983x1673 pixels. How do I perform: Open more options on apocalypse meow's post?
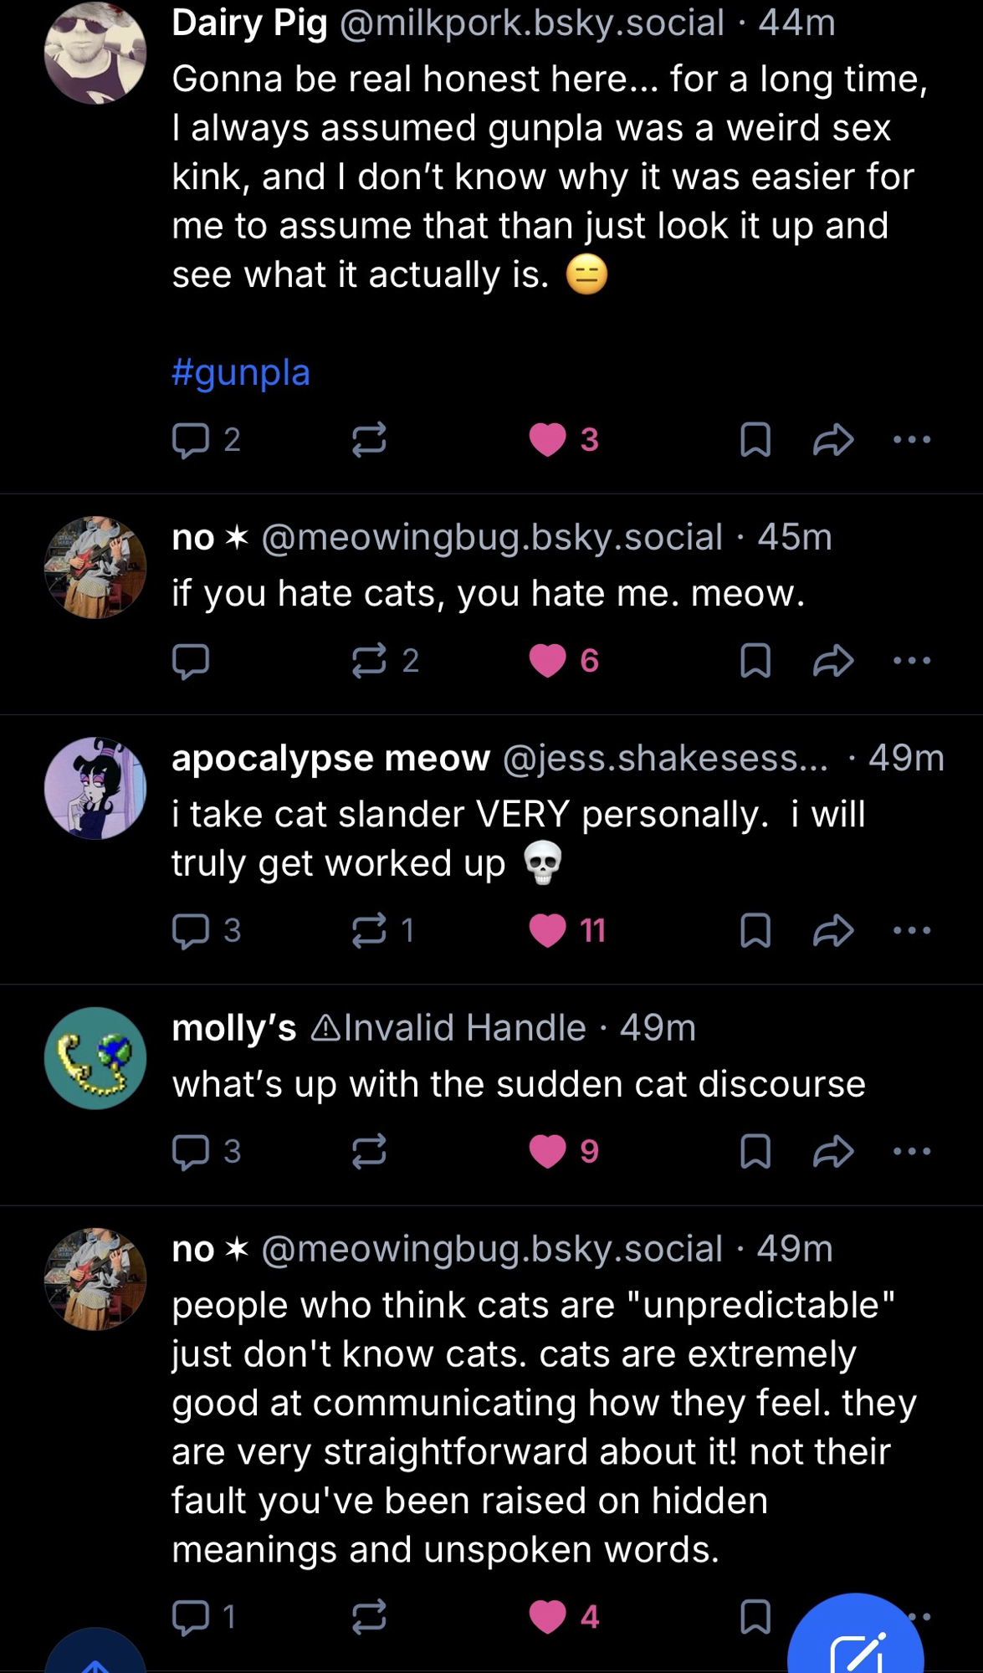pyautogui.click(x=911, y=931)
